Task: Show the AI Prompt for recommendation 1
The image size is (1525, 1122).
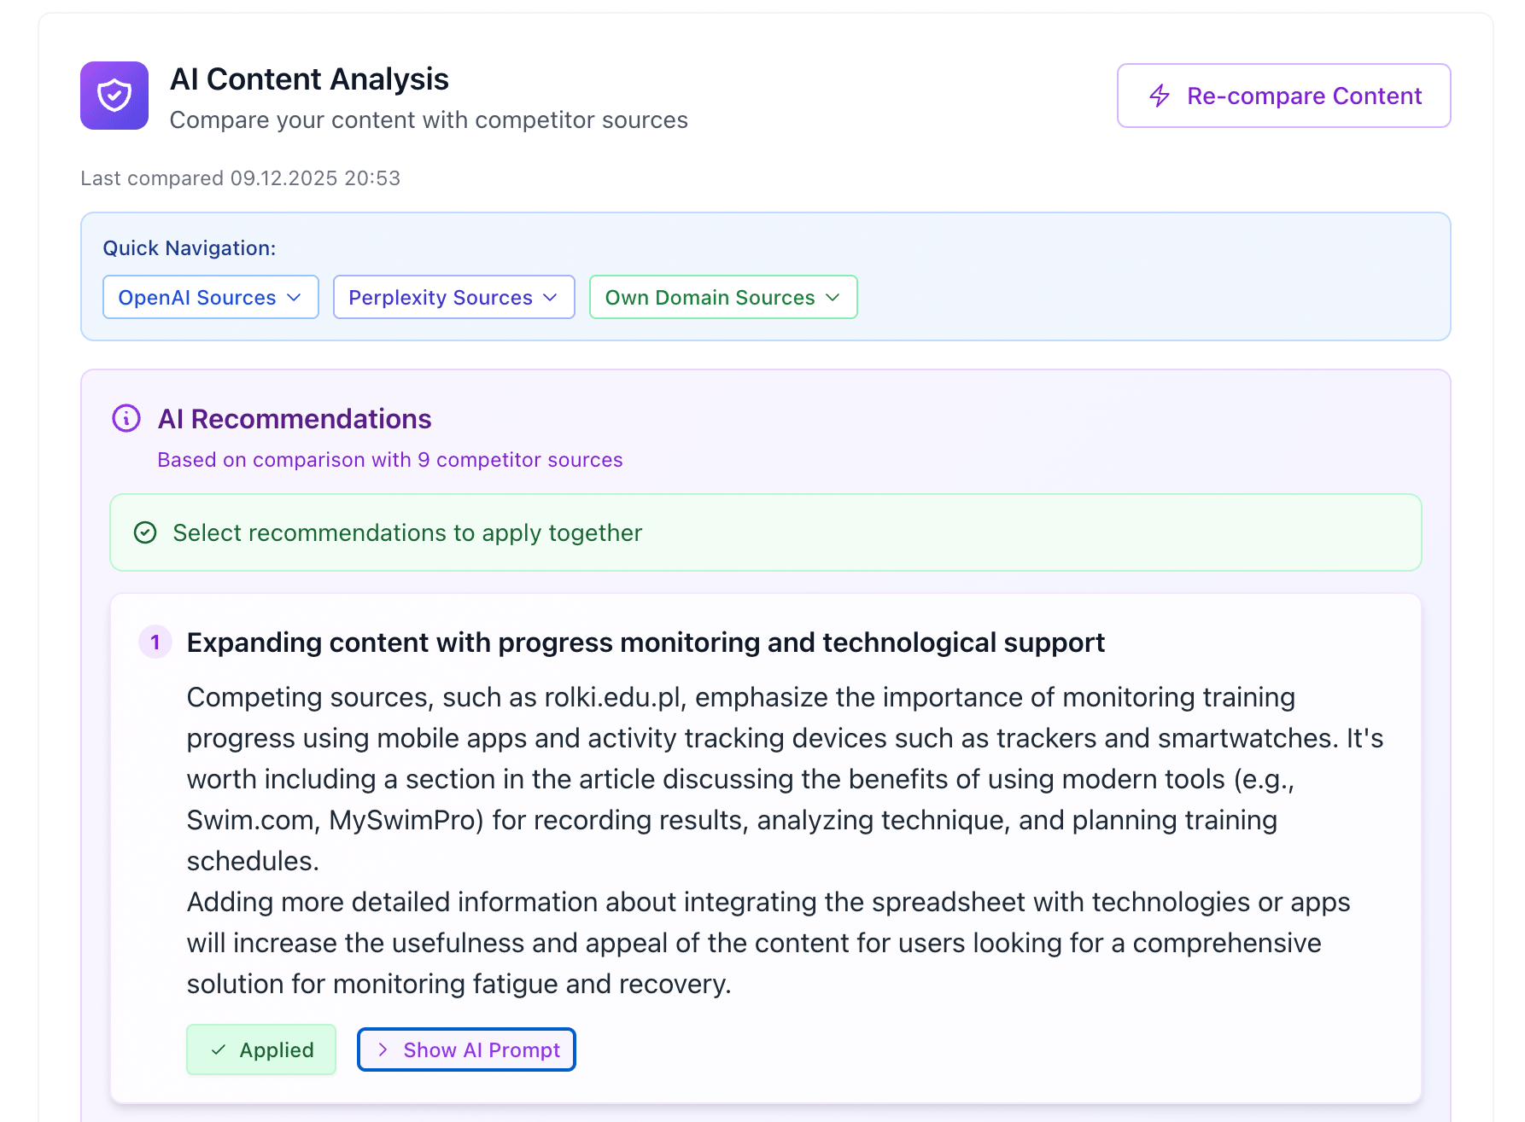Action: click(x=466, y=1050)
